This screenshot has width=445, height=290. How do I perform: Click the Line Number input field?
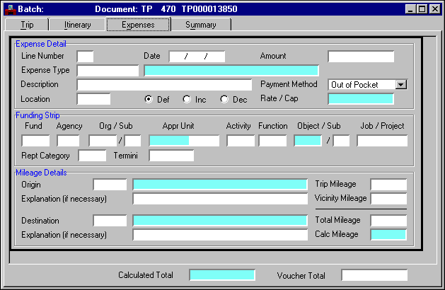pos(85,57)
